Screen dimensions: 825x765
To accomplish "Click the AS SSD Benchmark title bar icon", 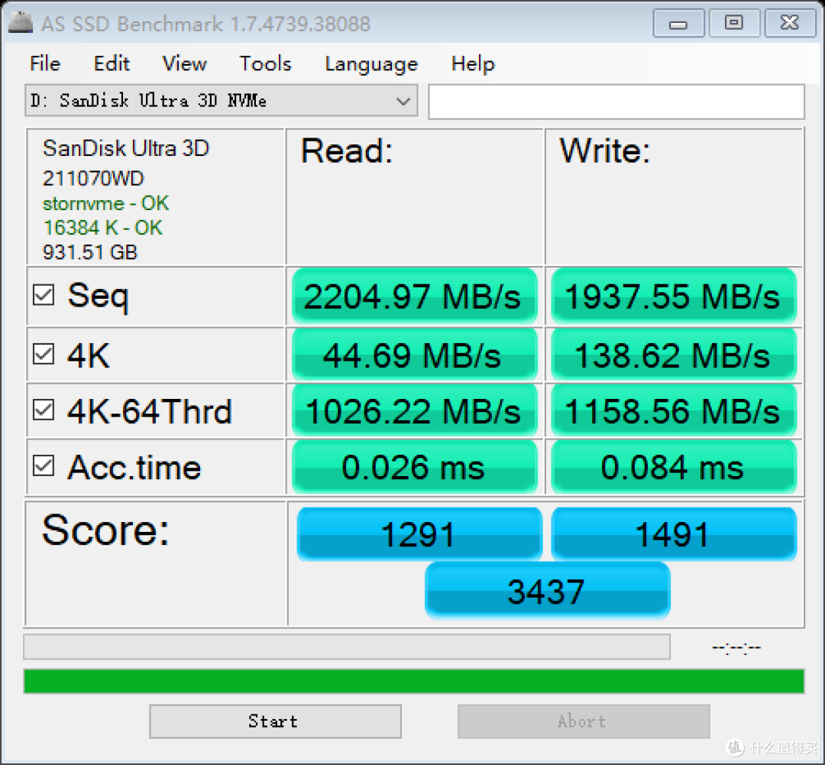I will [19, 22].
